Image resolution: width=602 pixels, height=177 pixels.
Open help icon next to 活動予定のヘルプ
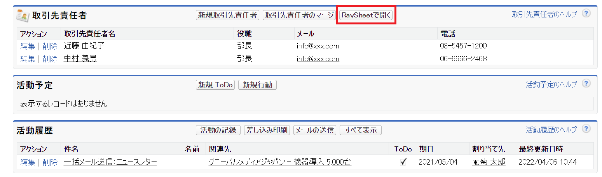point(586,84)
